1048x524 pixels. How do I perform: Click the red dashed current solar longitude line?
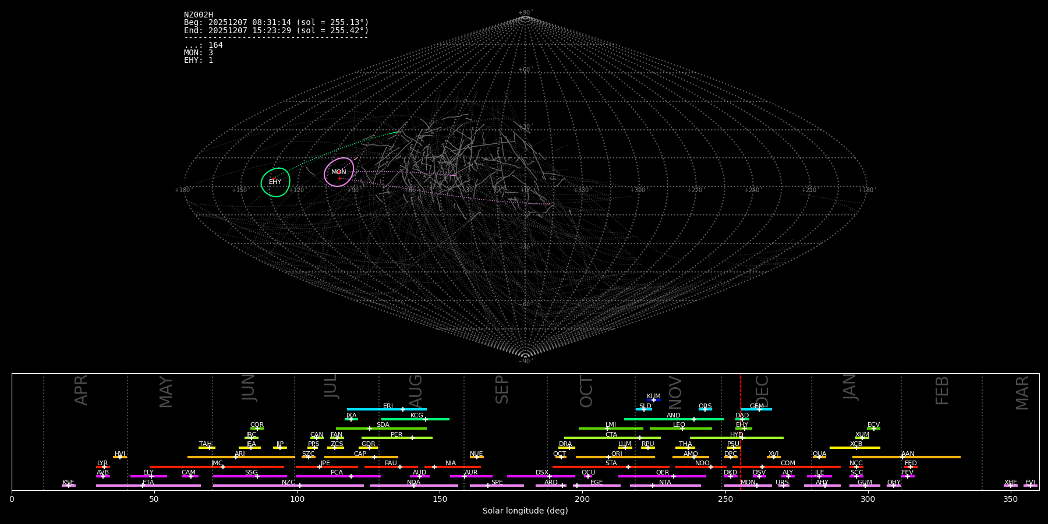click(741, 431)
